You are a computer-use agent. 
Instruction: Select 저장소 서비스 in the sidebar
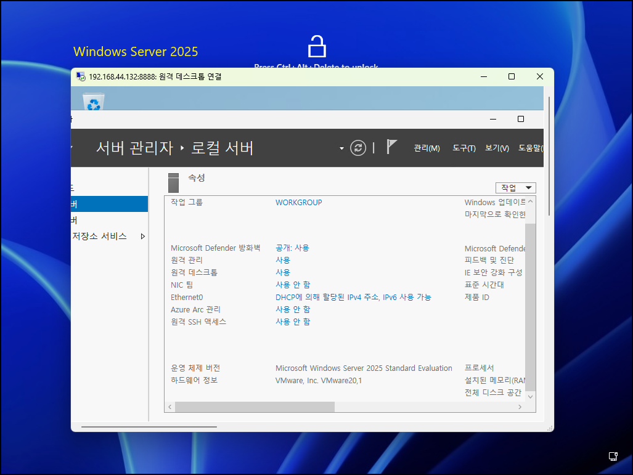99,236
